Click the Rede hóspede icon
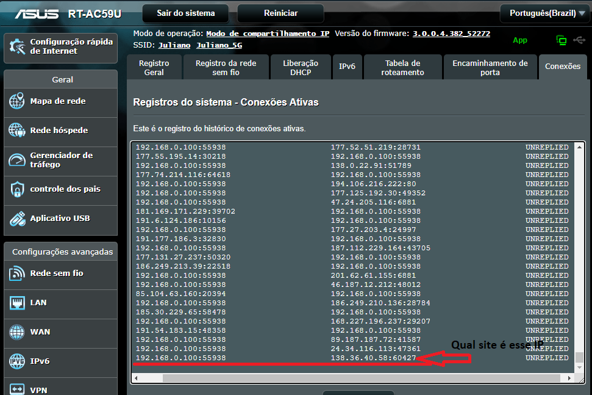 17,131
